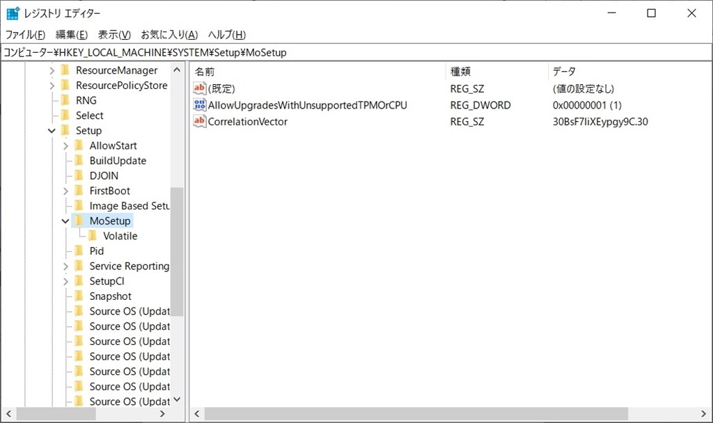Expand the ResourceManager key
The height and width of the screenshot is (423, 713).
pos(52,70)
